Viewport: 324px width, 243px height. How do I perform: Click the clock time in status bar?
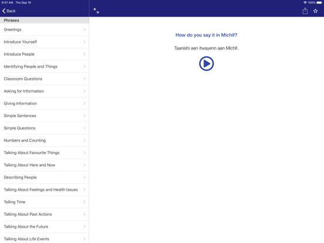coord(8,3)
